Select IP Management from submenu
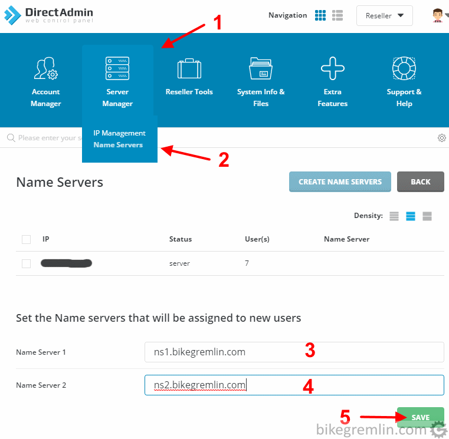449x439 pixels. click(119, 133)
